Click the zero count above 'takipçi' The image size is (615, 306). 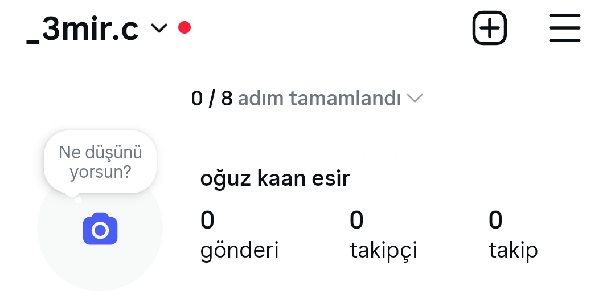356,220
